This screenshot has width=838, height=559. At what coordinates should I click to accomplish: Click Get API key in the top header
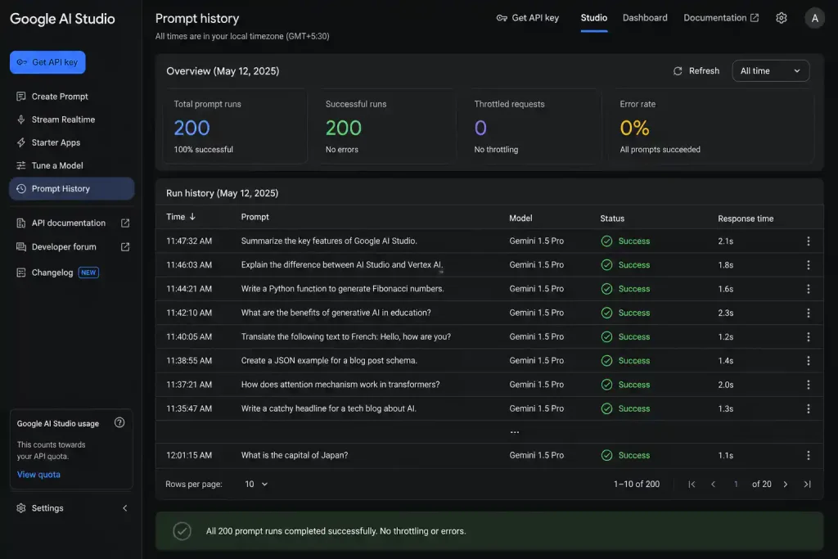click(x=527, y=18)
